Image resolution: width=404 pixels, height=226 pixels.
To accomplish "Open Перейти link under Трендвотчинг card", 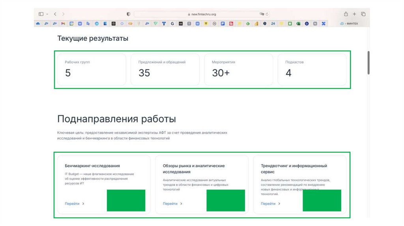I will coord(271,204).
